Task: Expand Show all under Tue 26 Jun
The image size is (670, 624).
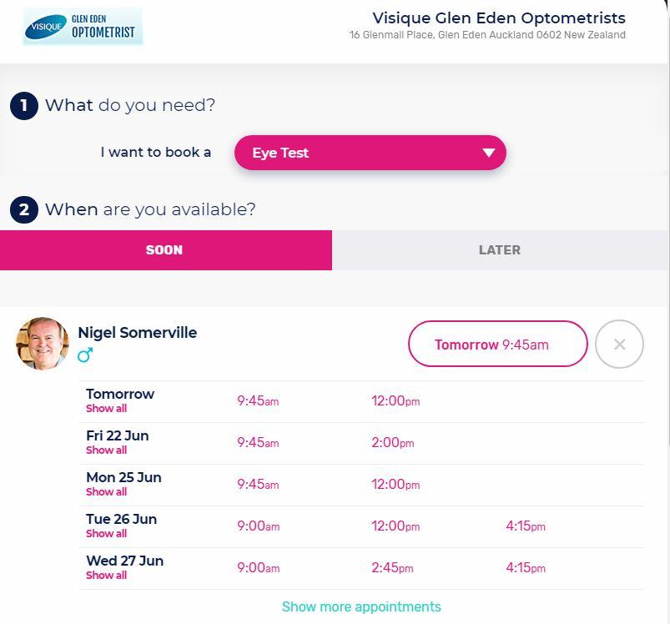Action: pos(106,534)
